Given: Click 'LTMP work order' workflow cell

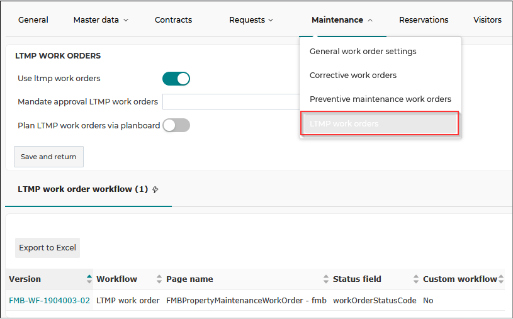Looking at the screenshot, I should pos(128,300).
